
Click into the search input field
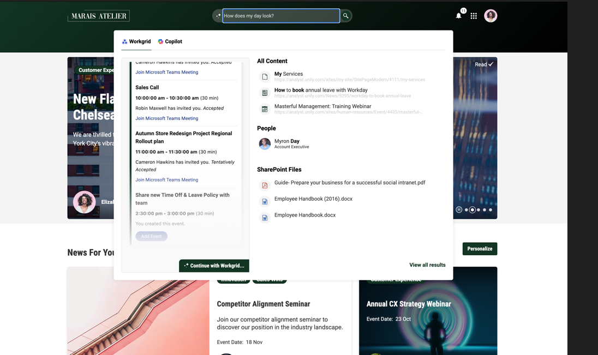pos(281,16)
